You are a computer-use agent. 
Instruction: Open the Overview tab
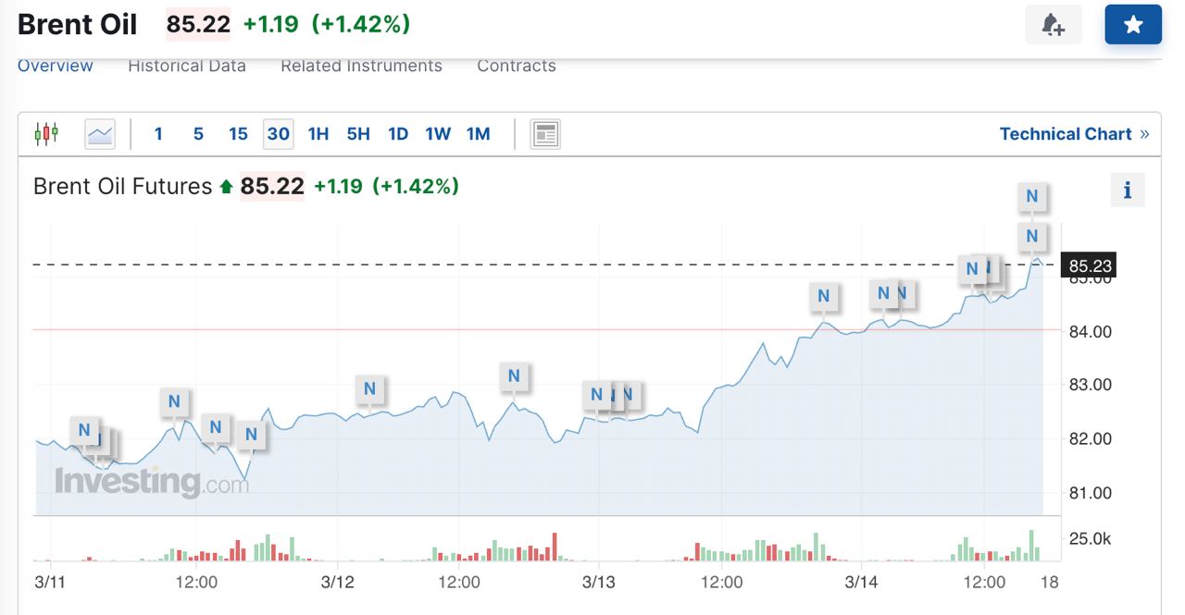pyautogui.click(x=56, y=66)
